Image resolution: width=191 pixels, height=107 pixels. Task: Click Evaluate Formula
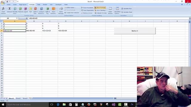(x=101, y=13)
